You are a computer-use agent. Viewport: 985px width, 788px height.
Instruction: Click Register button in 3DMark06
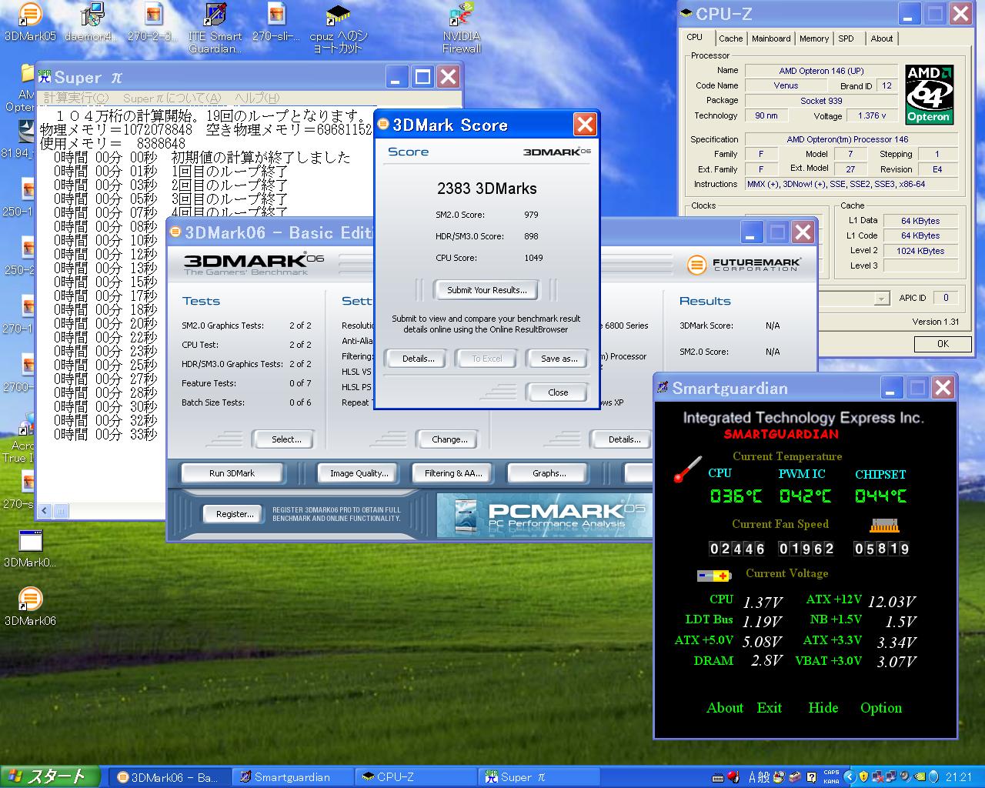tap(234, 514)
